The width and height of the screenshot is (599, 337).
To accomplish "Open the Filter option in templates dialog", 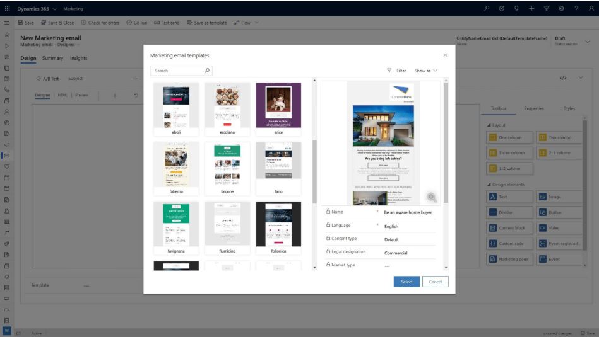I will [x=396, y=71].
